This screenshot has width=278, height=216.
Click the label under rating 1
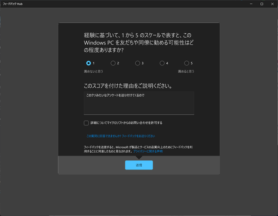(93, 72)
